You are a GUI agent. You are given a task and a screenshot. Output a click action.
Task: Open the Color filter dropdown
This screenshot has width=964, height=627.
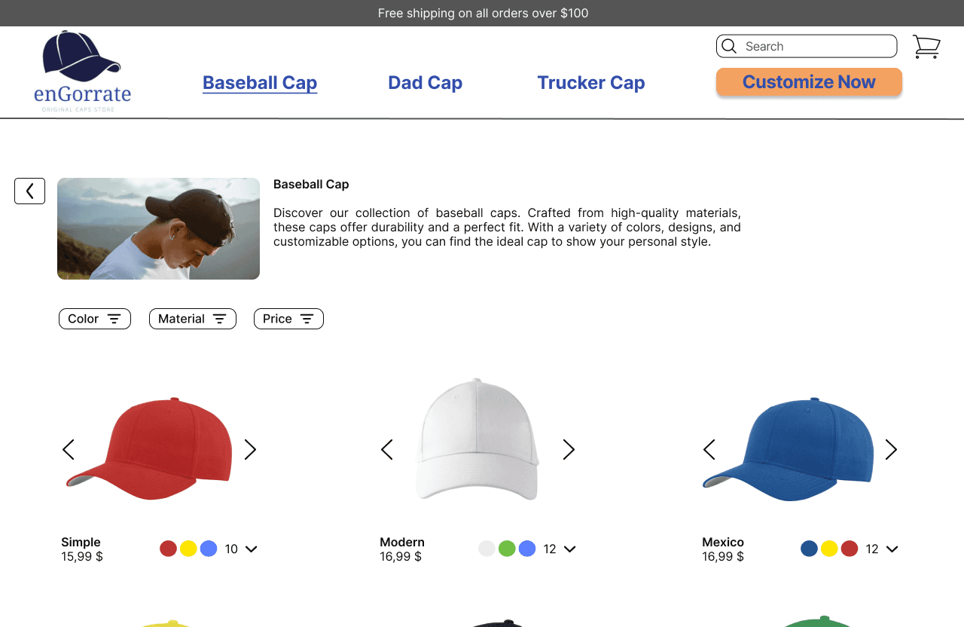tap(95, 319)
